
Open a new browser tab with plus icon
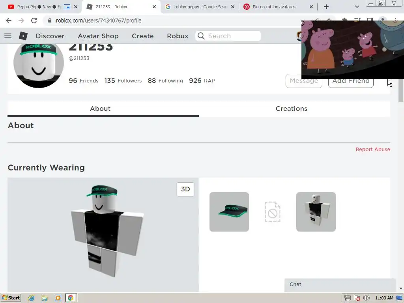pos(326,7)
